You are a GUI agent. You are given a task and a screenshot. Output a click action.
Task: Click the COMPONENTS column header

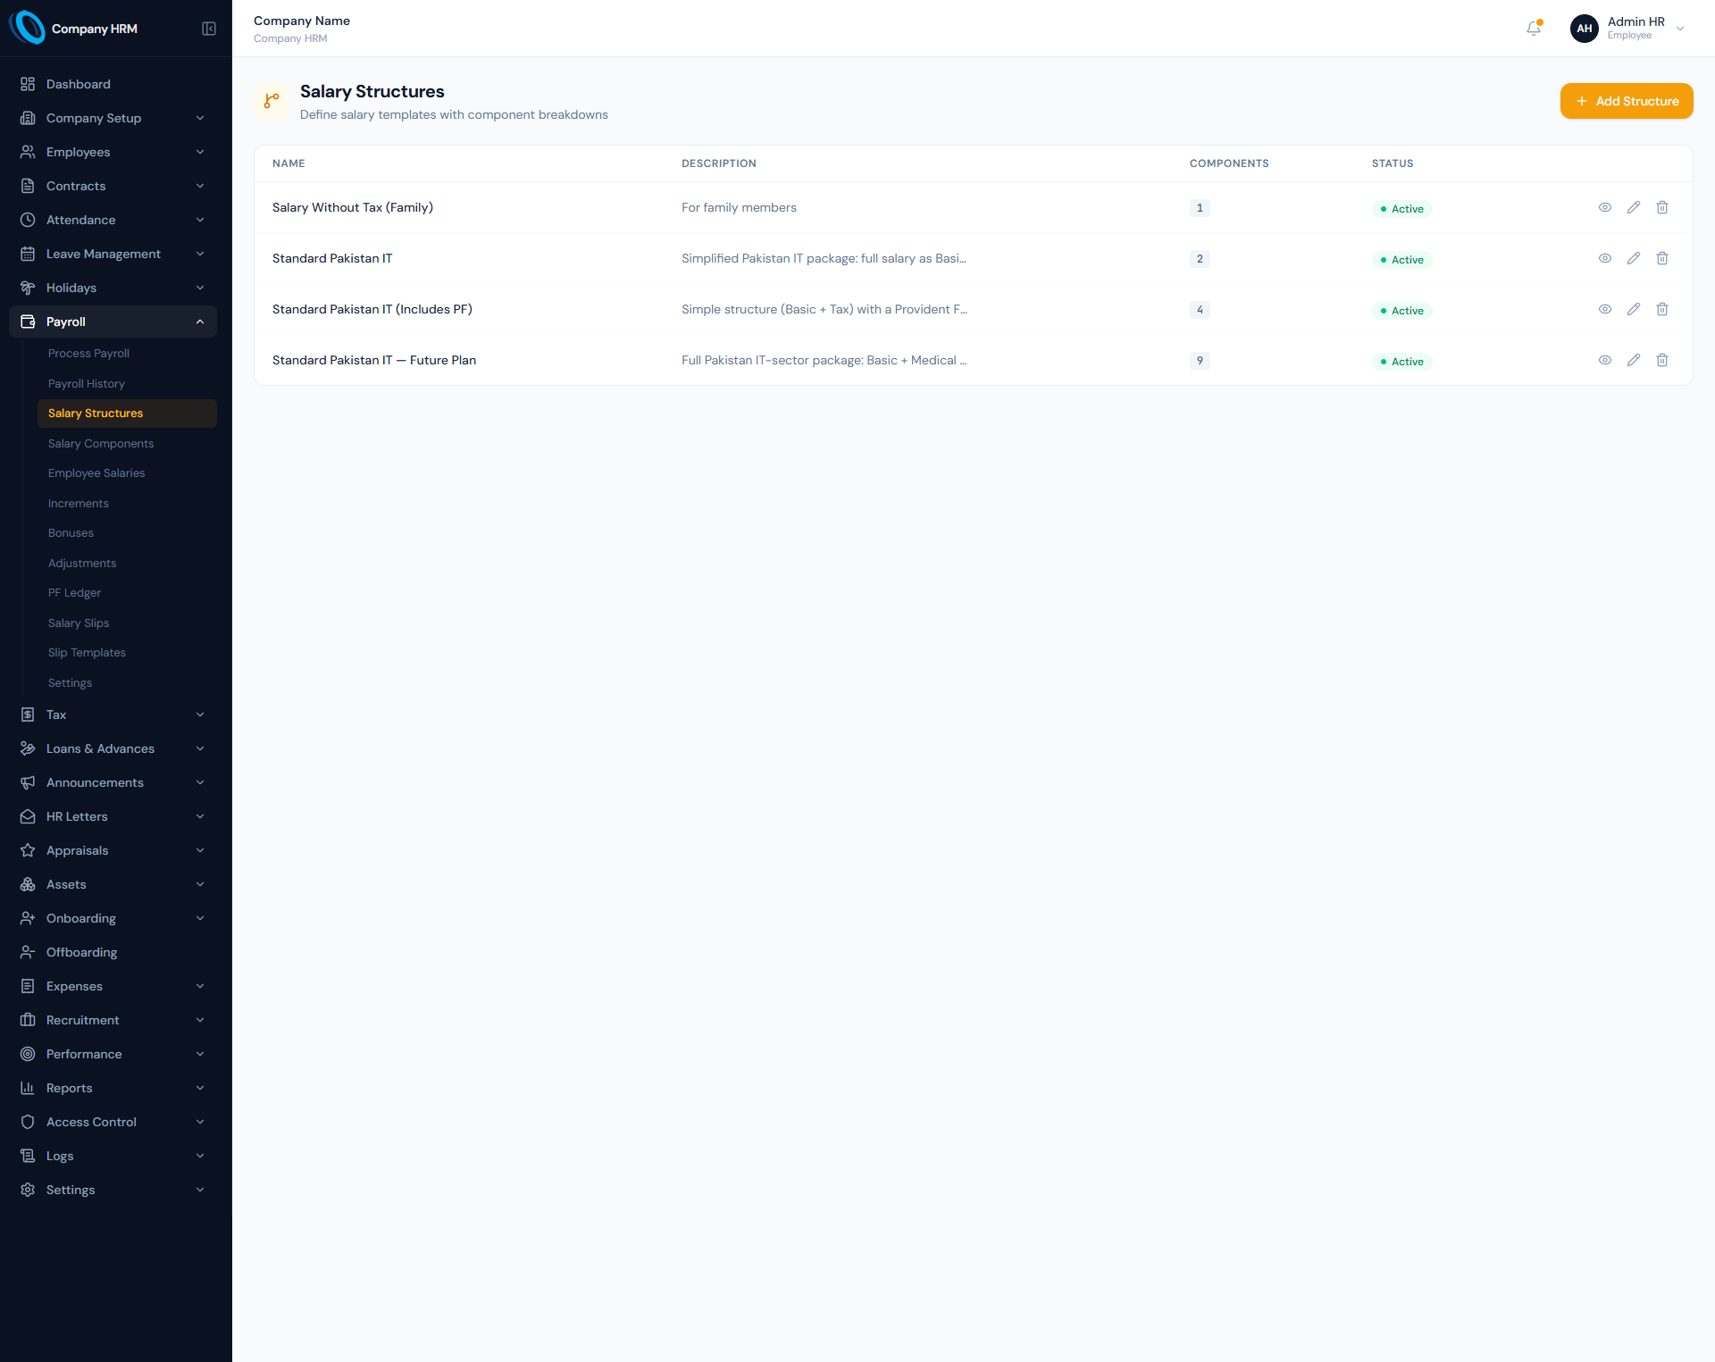point(1229,163)
